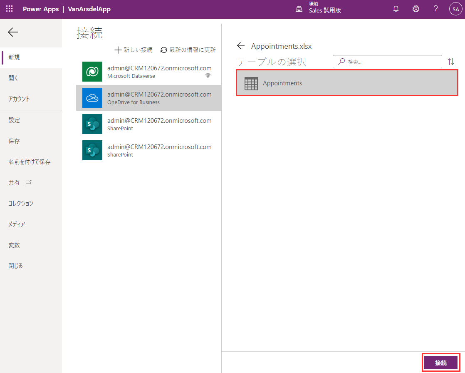Open コレクション in the sidebar
This screenshot has height=373, width=465.
click(31, 203)
